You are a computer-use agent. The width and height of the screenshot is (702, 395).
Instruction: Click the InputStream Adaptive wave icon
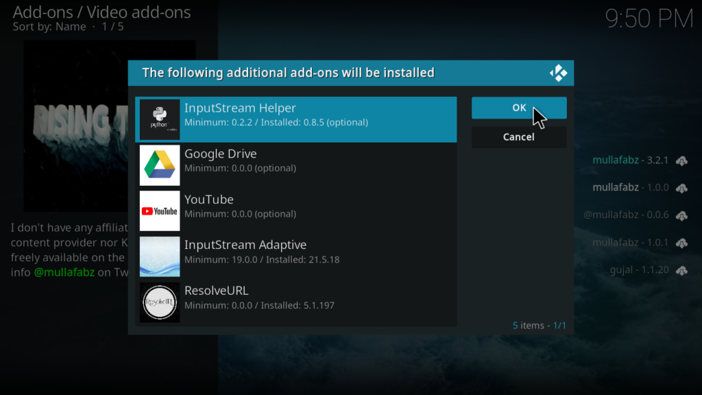point(160,256)
